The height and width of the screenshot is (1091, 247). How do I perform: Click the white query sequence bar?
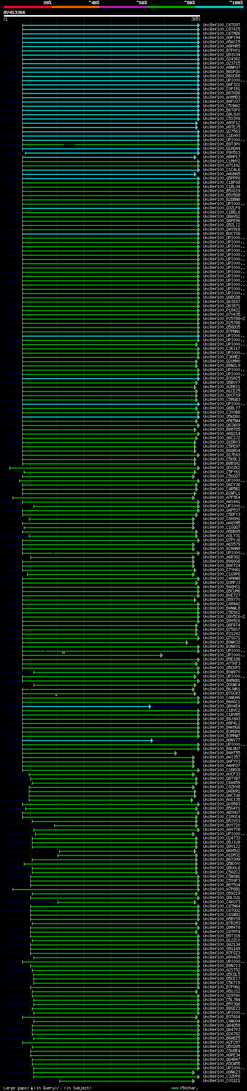[x=102, y=15]
